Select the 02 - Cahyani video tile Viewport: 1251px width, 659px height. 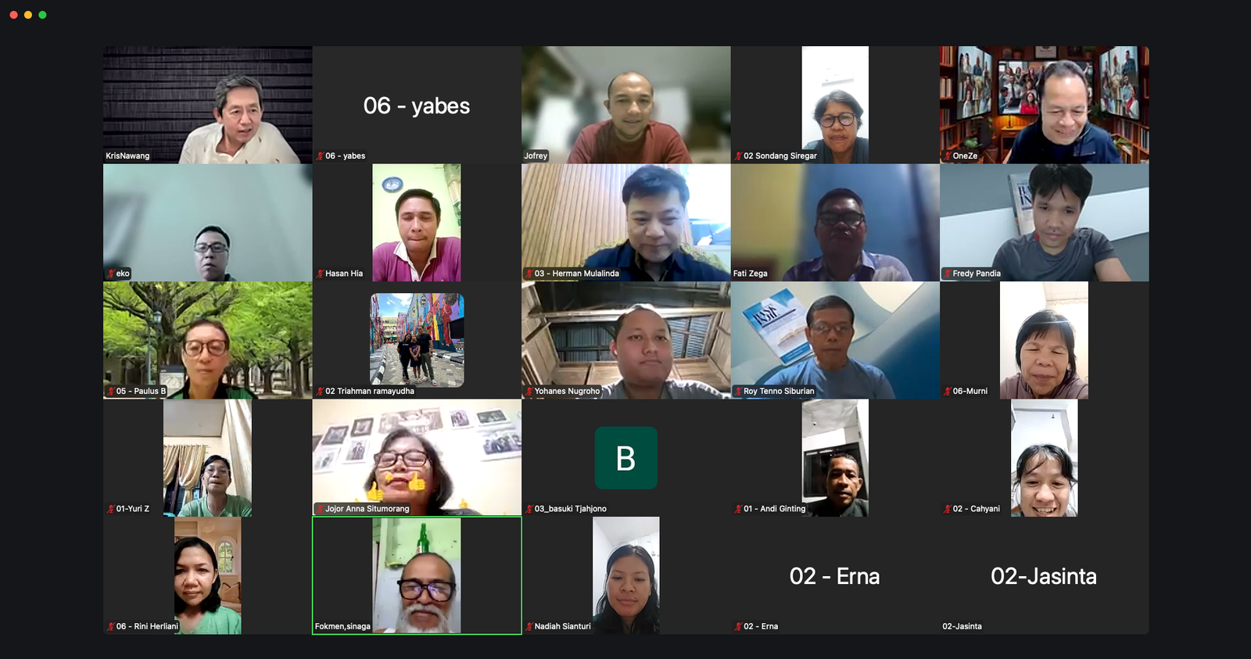click(x=1044, y=457)
